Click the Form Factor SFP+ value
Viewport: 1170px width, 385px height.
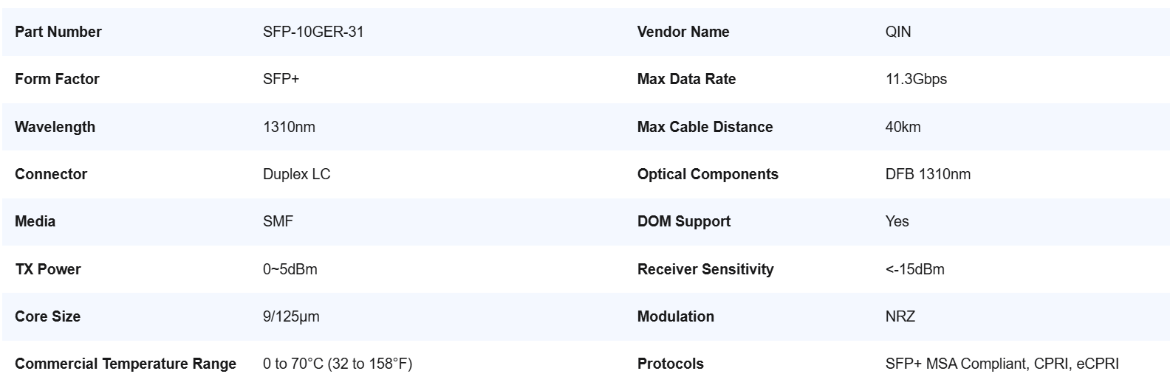pyautogui.click(x=281, y=79)
